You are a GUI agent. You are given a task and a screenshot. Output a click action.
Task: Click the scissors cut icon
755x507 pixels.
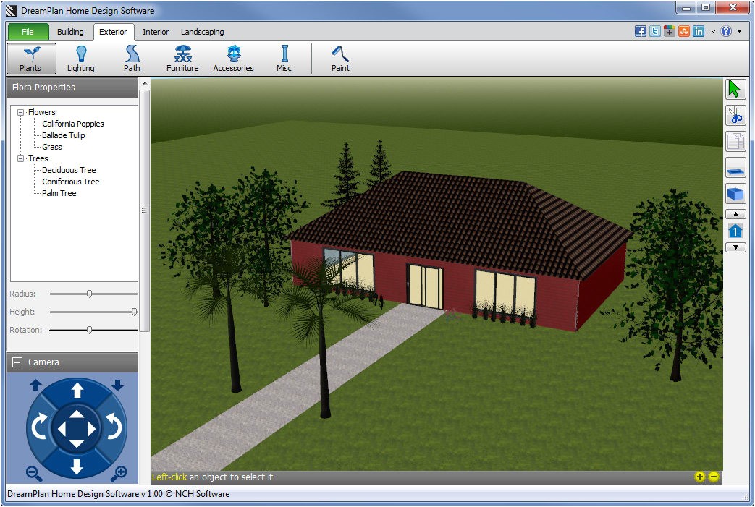tap(735, 116)
